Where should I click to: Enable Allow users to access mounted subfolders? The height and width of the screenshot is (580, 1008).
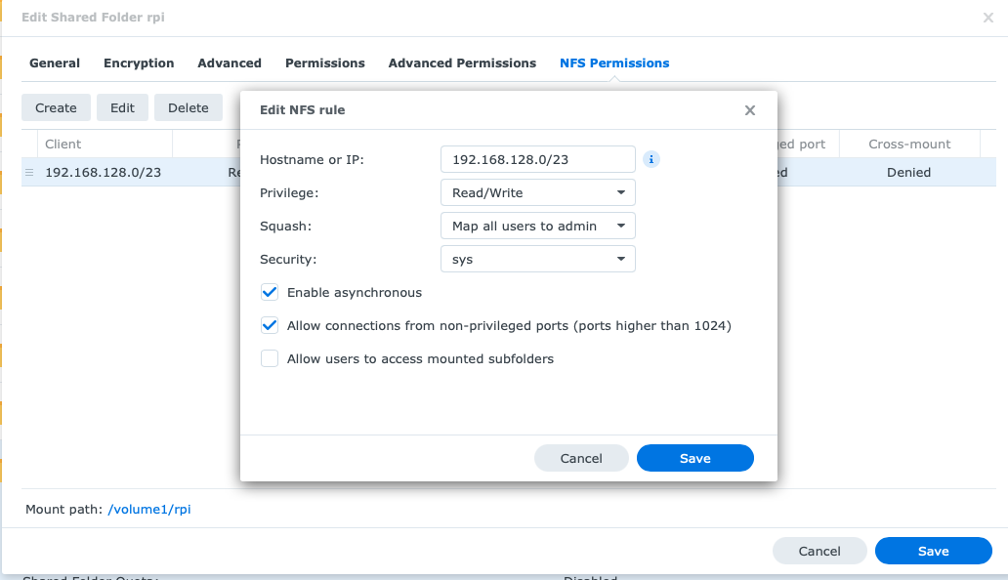click(270, 358)
